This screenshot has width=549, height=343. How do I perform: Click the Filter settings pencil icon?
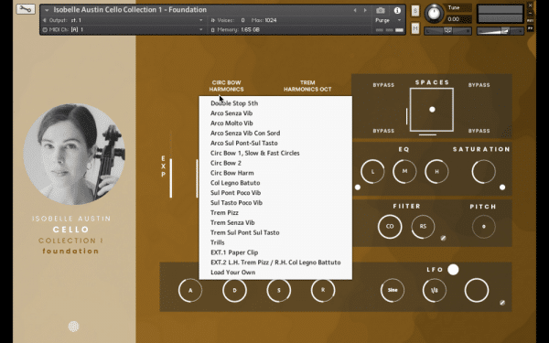point(443,239)
